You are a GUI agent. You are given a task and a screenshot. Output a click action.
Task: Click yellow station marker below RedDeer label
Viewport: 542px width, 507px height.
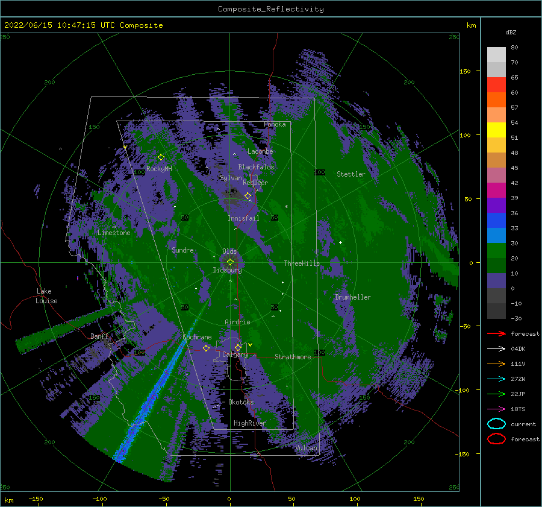248,196
